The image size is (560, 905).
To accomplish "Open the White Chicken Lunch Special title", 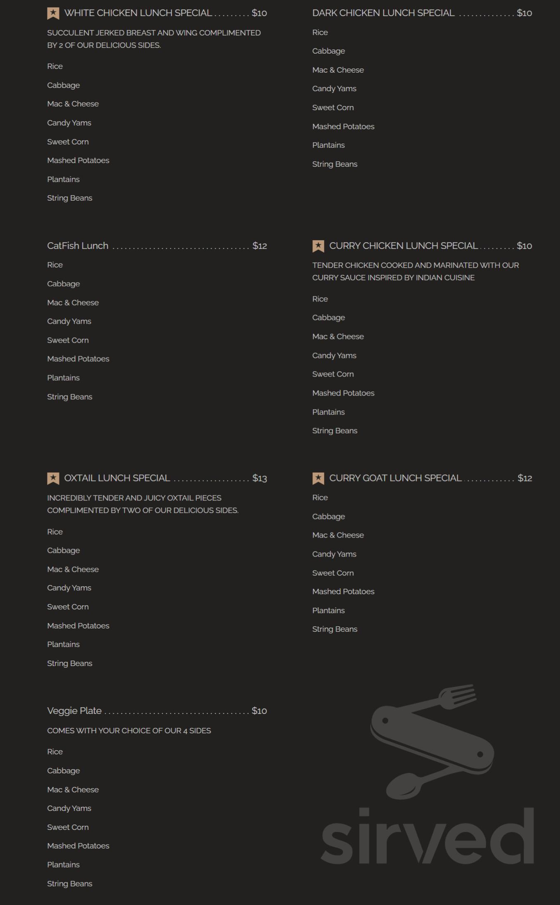I will pyautogui.click(x=138, y=13).
